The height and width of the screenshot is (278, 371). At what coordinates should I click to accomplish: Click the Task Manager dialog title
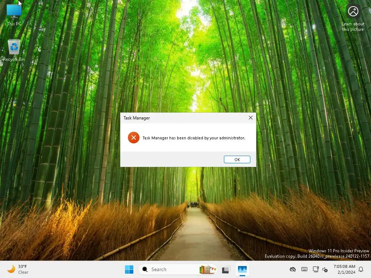click(x=137, y=118)
